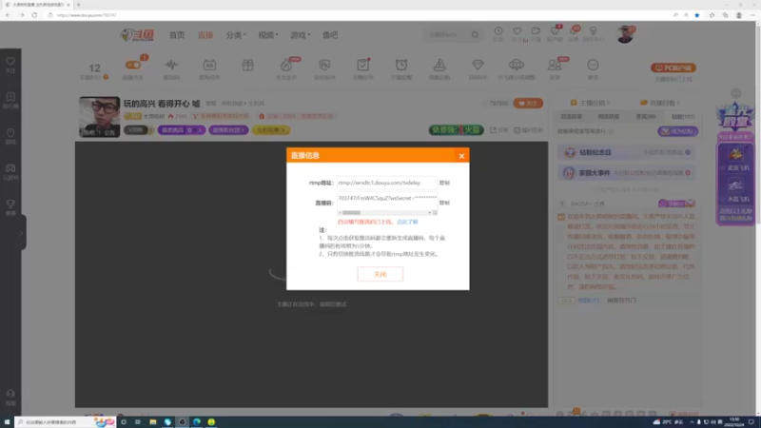The width and height of the screenshot is (761, 428).
Task: Click the UFO icon in toolbar
Action: click(517, 65)
